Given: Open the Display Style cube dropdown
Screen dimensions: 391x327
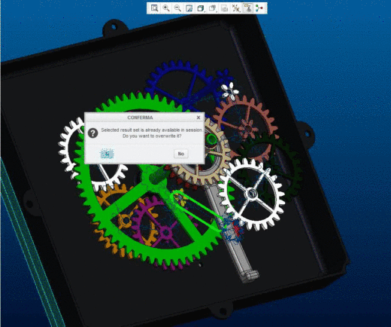Looking at the screenshot, I should 201,8.
